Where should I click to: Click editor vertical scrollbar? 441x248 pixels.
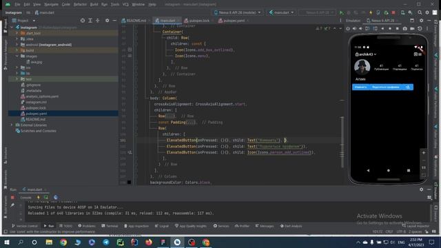(342, 142)
